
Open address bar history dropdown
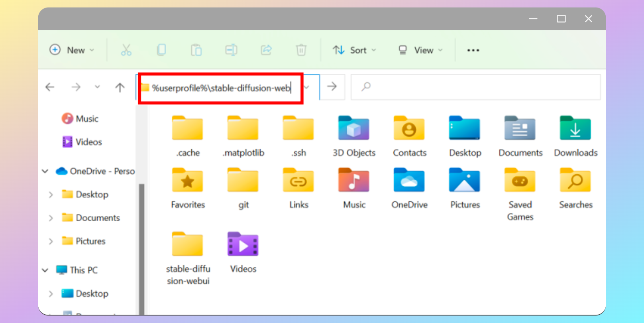(307, 87)
